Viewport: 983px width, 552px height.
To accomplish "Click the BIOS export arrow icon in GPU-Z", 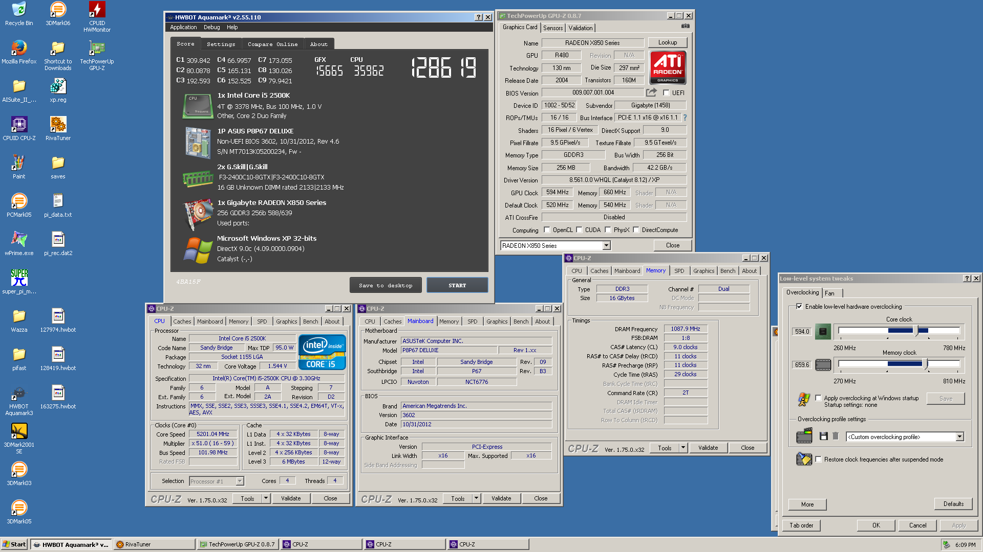I will click(x=651, y=93).
